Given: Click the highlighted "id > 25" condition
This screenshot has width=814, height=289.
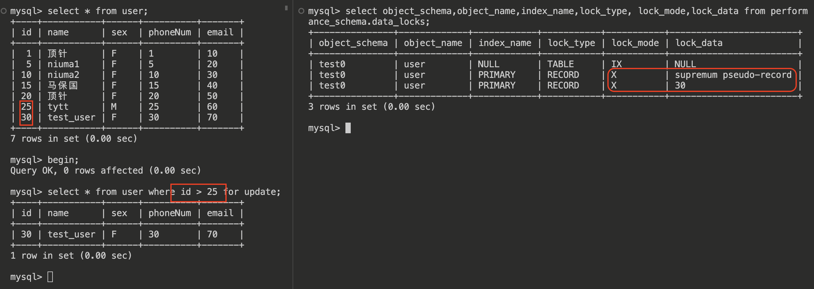Looking at the screenshot, I should pos(198,192).
